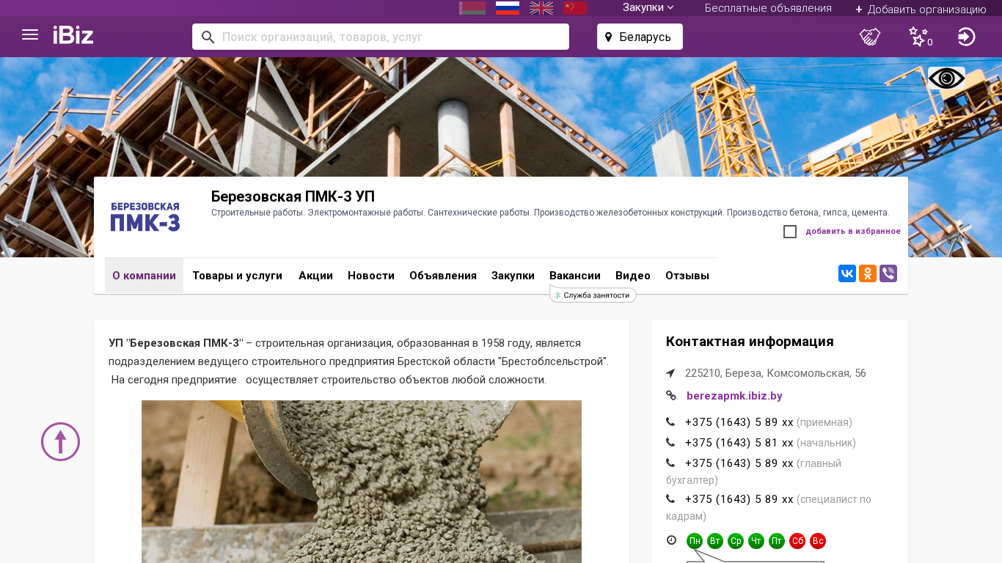Click the login arrow icon
Image resolution: width=1002 pixels, height=563 pixels.
tap(966, 37)
